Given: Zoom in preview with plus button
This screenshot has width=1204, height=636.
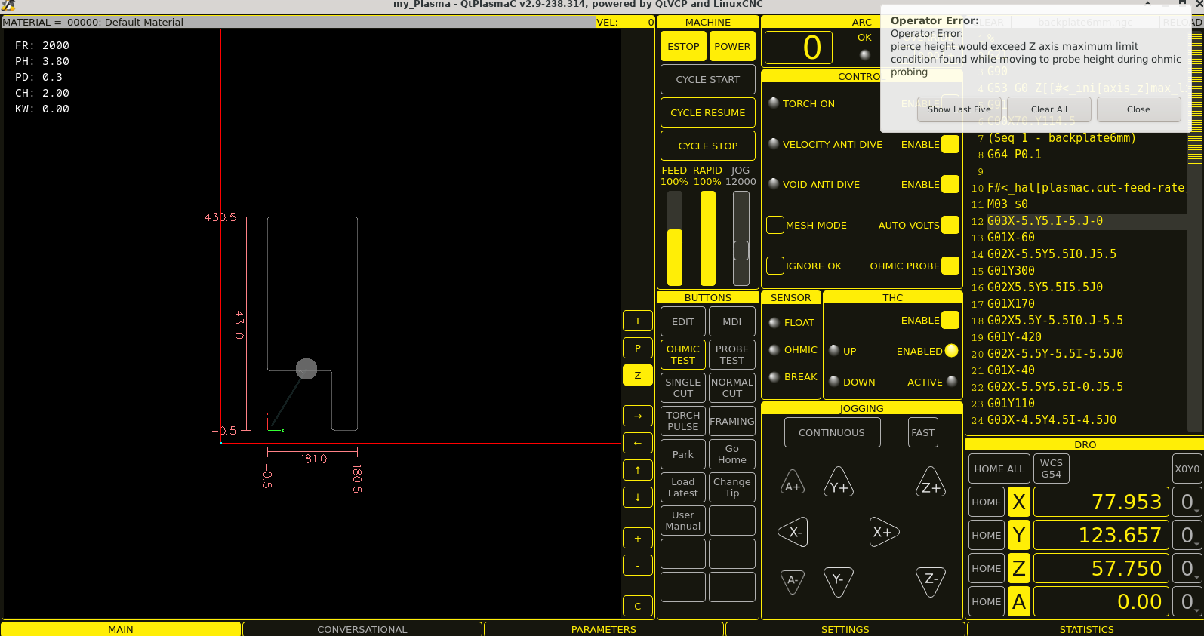Looking at the screenshot, I should 638,538.
